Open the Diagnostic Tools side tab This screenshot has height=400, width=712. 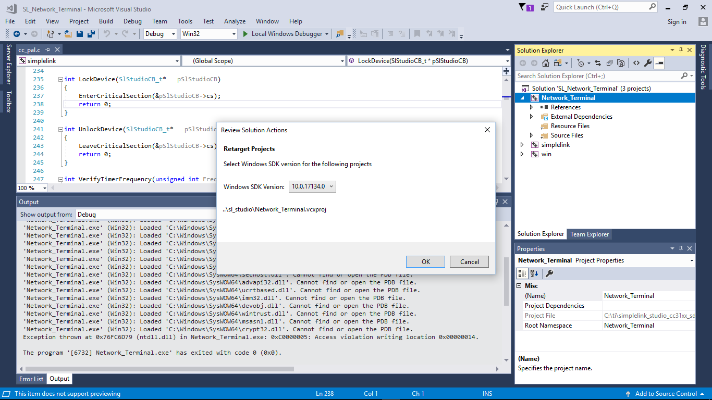[703, 67]
